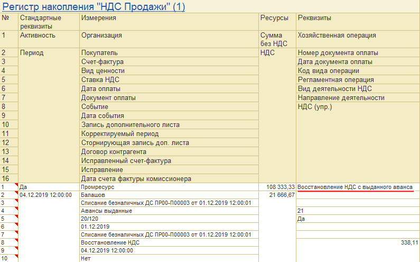Select the Промресурс organization cell

[x=169, y=187]
